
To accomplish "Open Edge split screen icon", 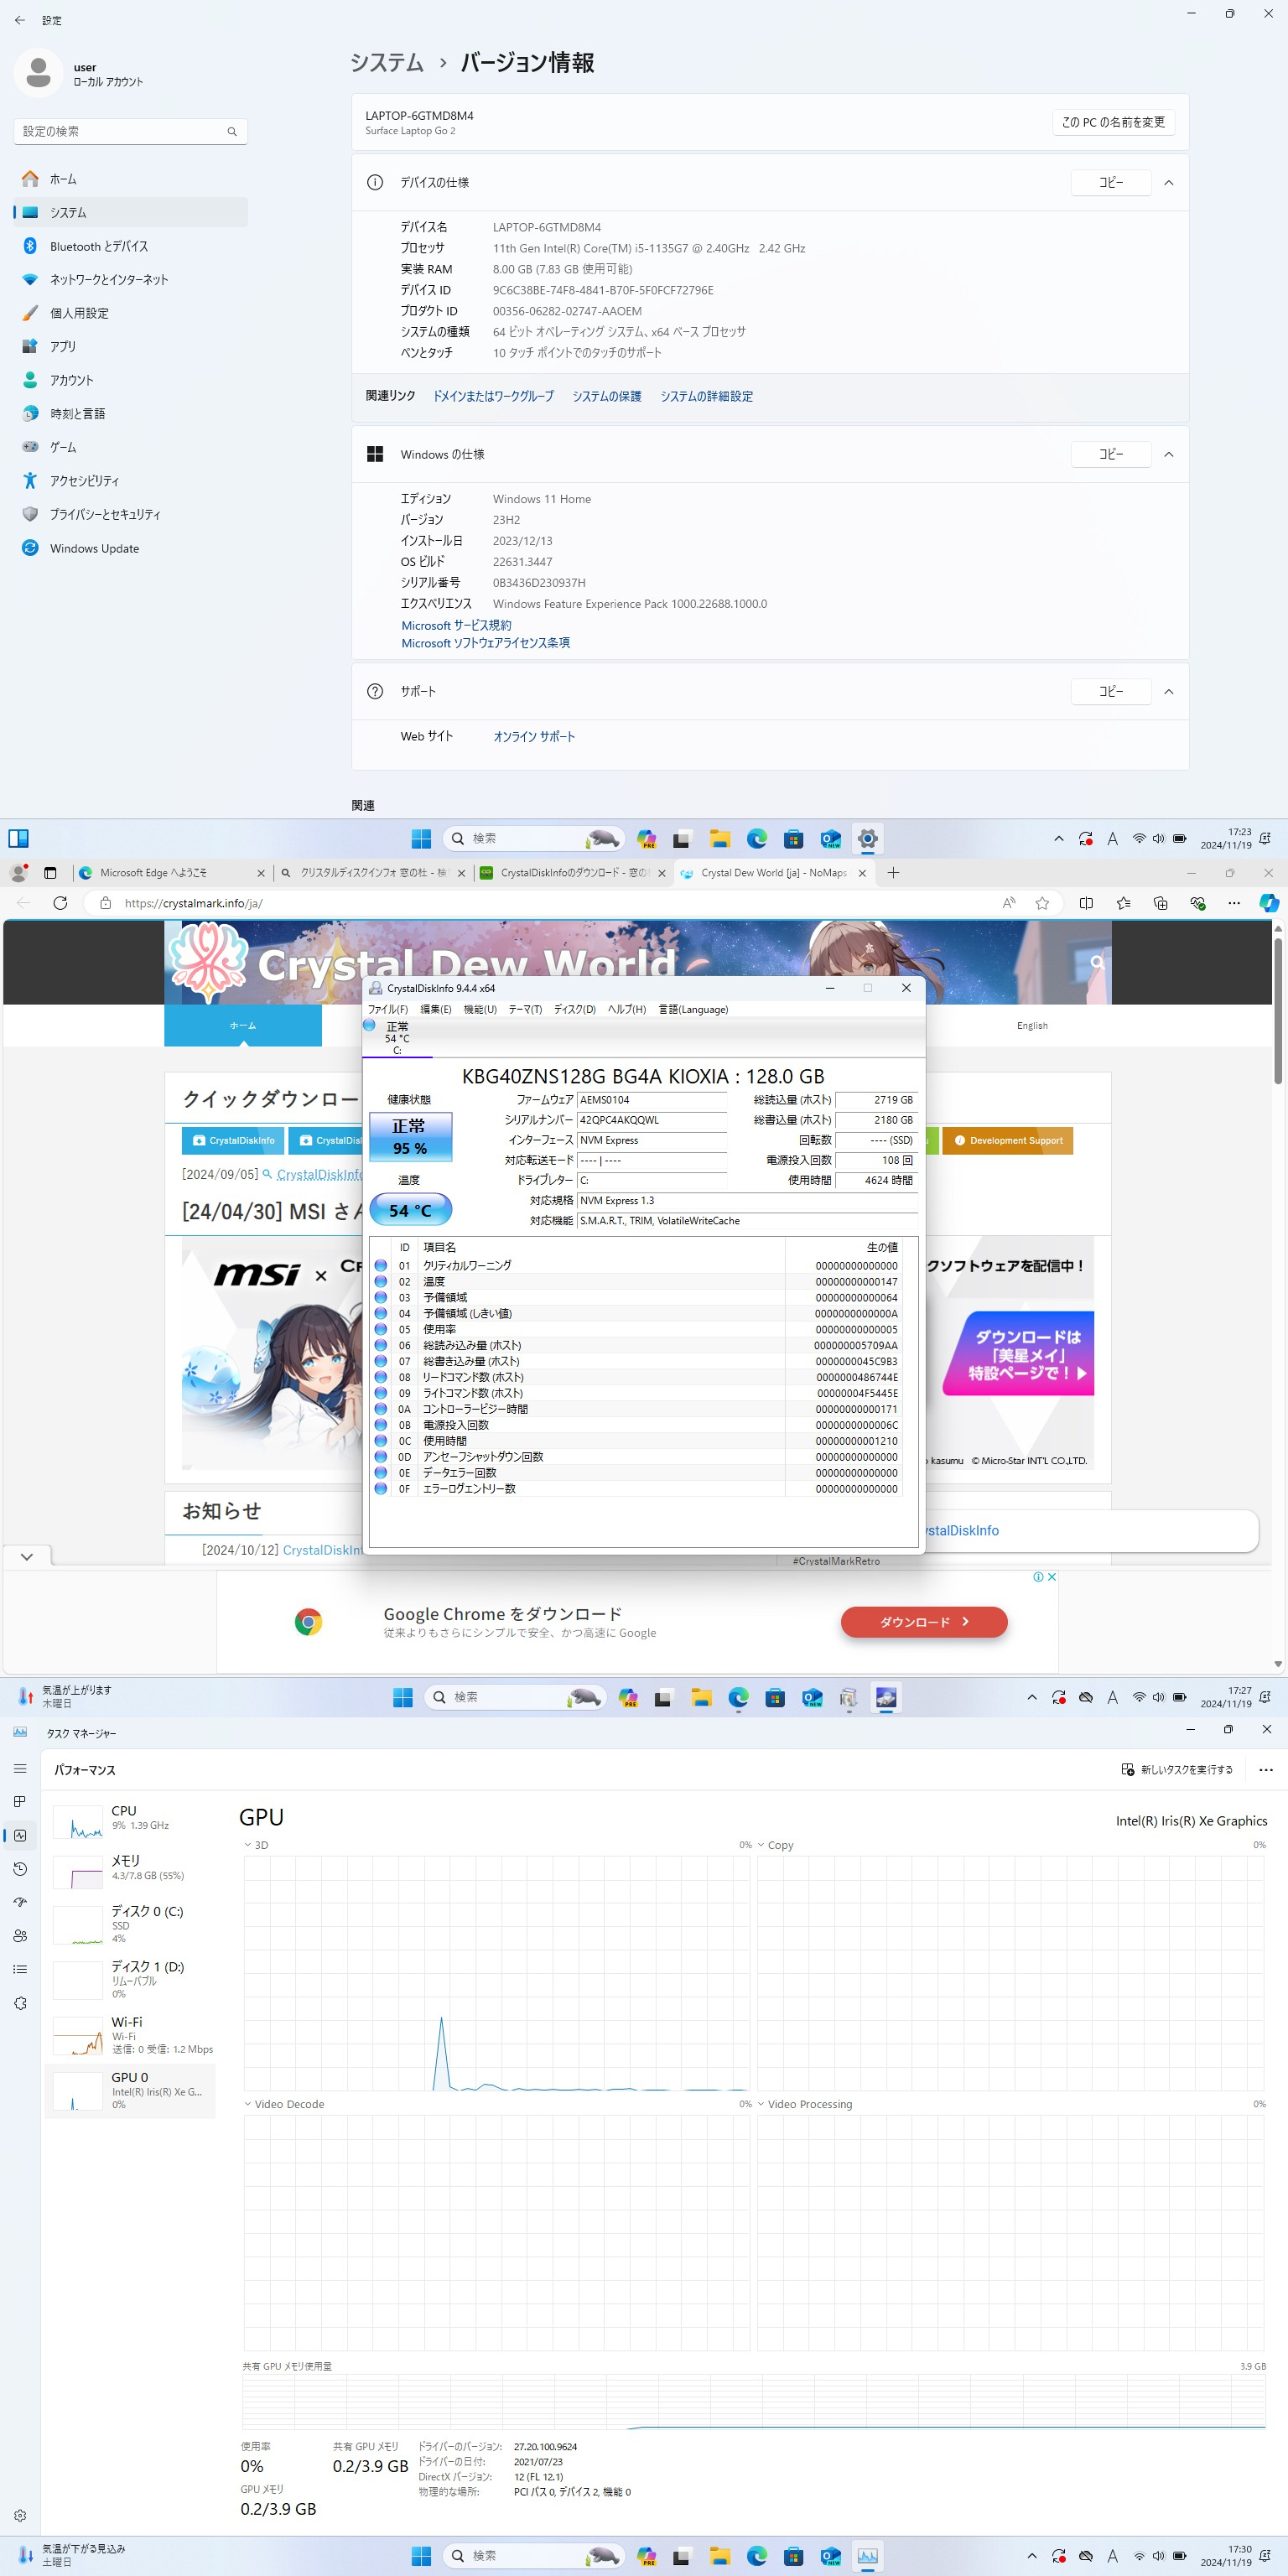I will pos(1086,903).
